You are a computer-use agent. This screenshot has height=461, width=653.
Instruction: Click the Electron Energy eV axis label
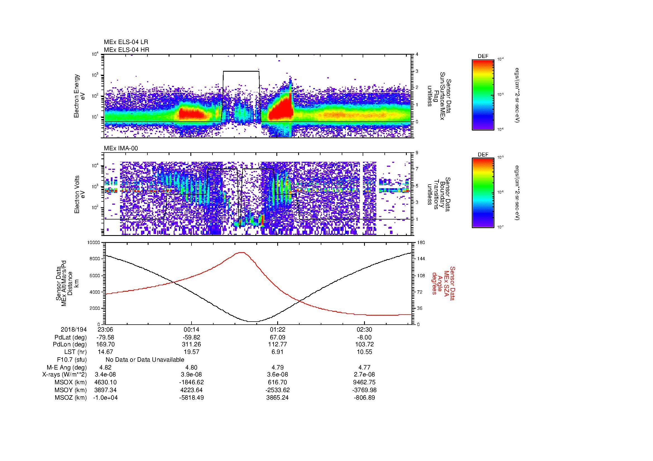[79, 96]
